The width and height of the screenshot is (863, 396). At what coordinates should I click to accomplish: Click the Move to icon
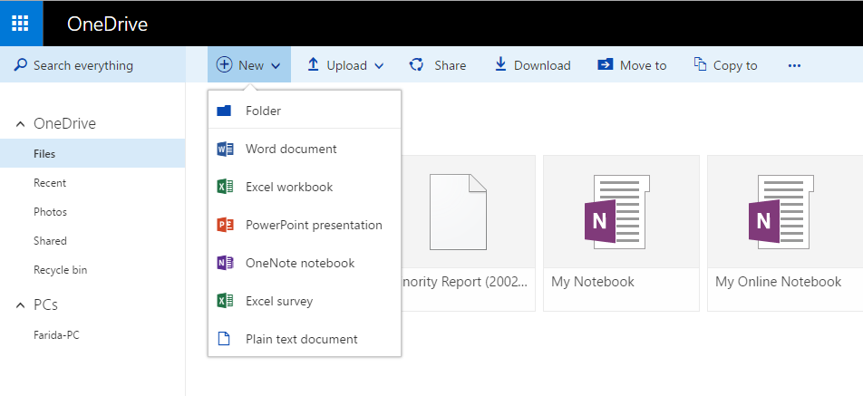(x=605, y=65)
